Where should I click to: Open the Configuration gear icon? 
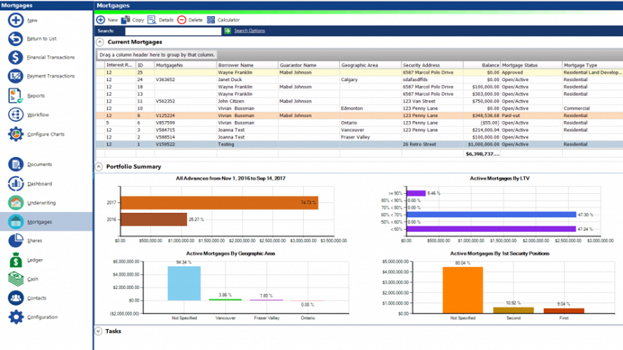tap(16, 317)
